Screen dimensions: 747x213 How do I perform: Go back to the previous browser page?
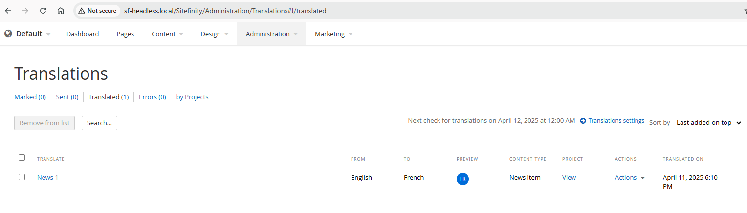pyautogui.click(x=8, y=11)
